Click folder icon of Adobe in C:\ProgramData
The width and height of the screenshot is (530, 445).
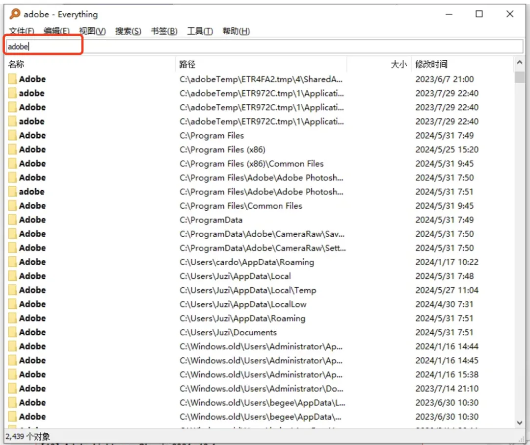12,220
